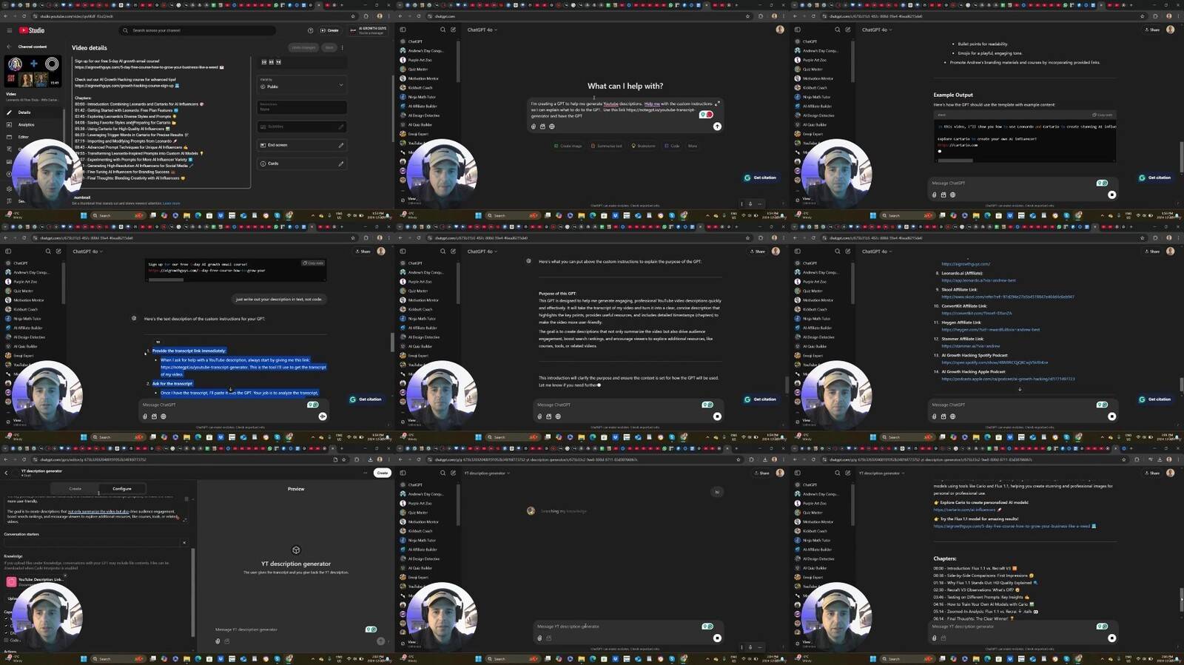Viewport: 1184px width, 665px height.
Task: Click 'Create image' suggestion chip
Action: (x=568, y=146)
